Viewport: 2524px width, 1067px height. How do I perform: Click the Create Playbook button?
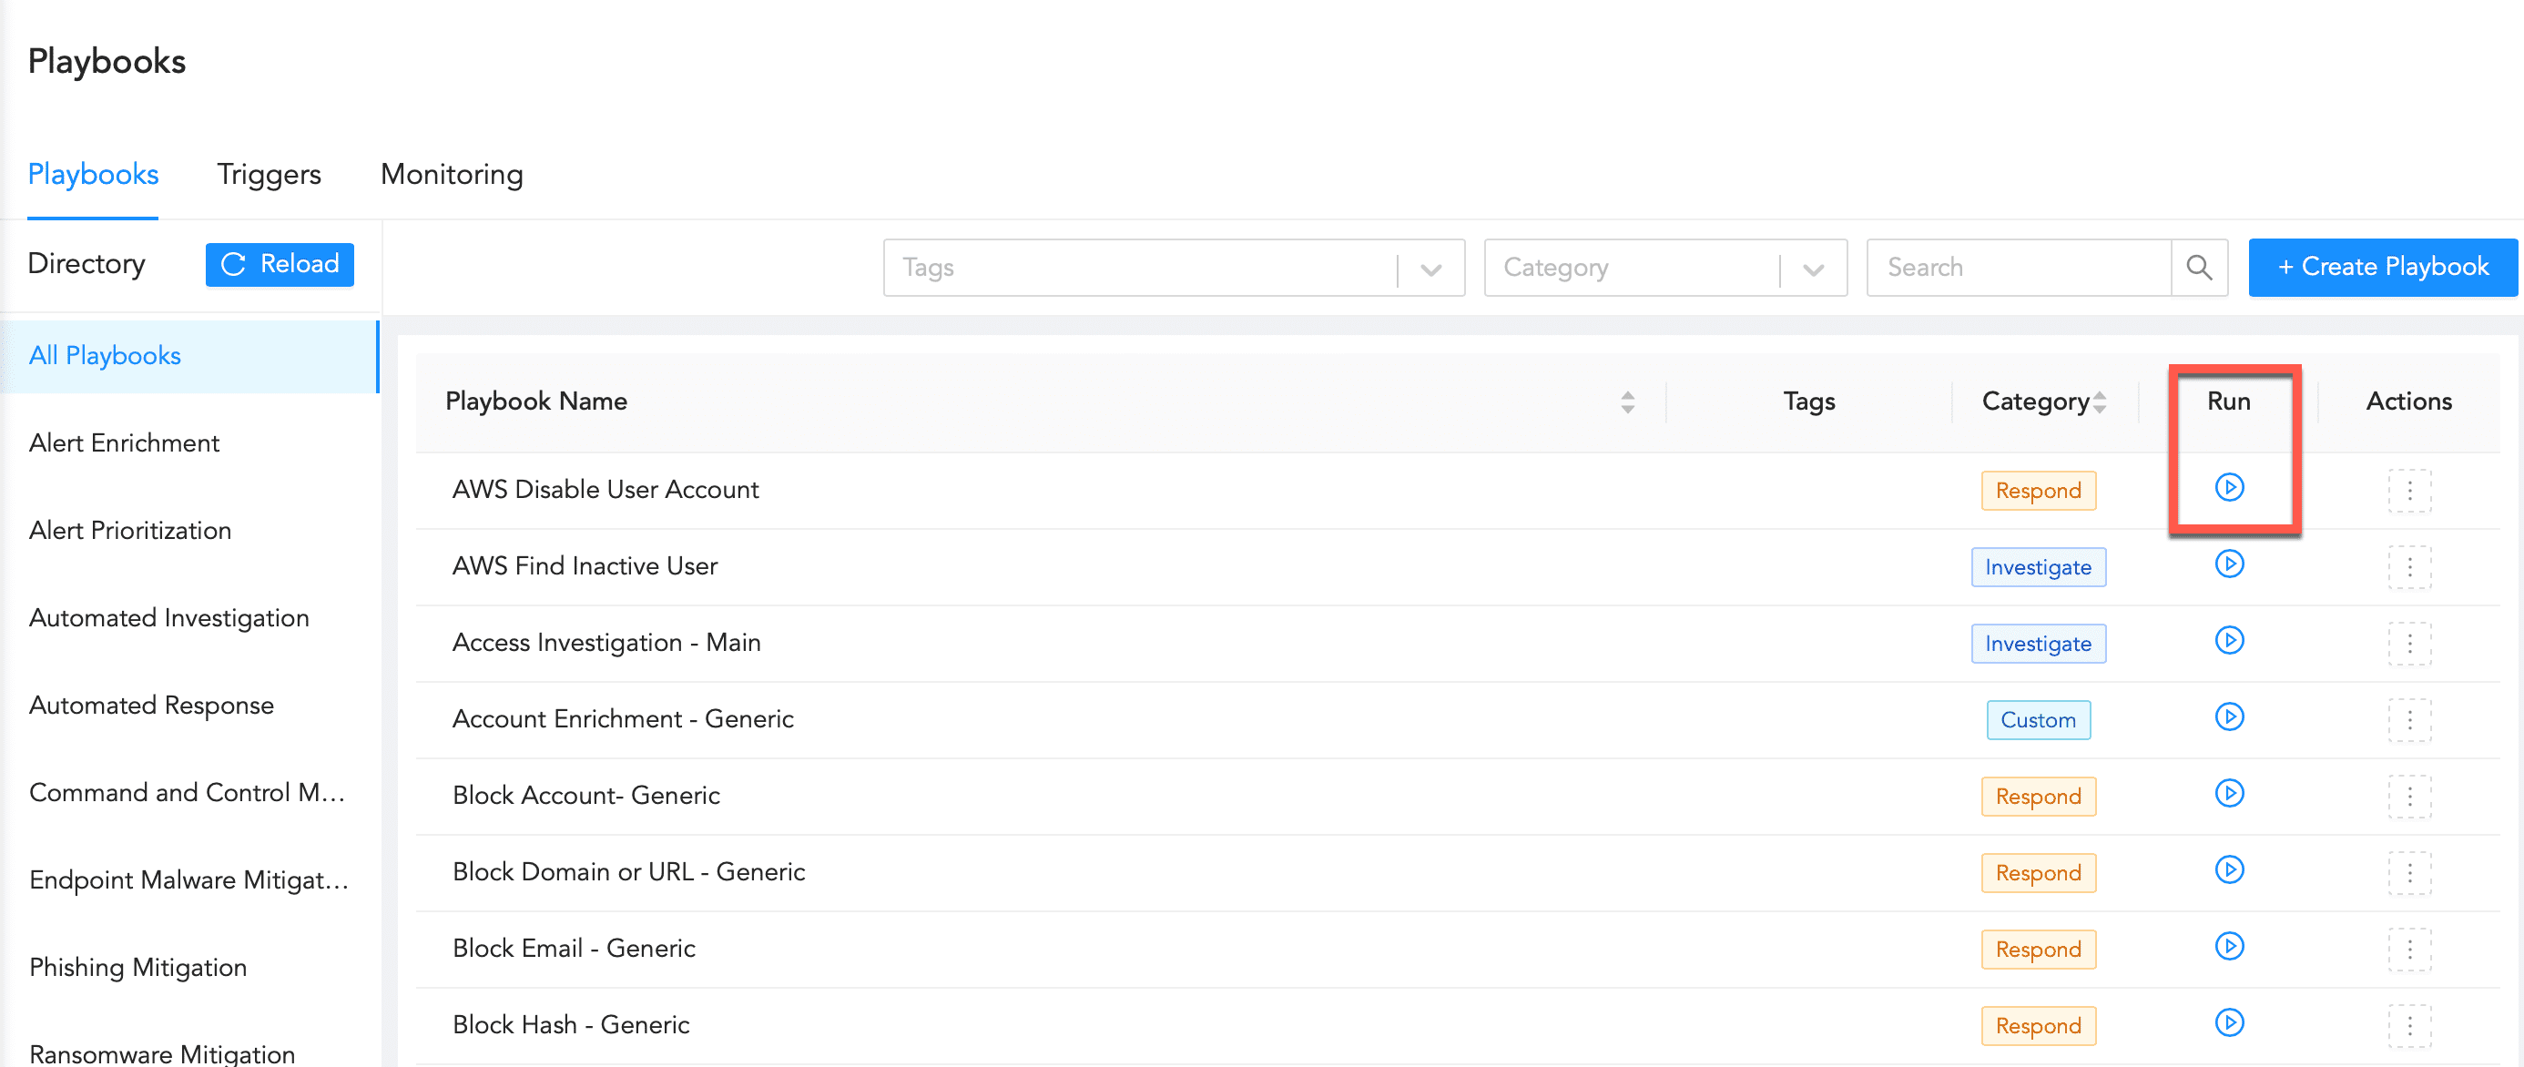2382,267
